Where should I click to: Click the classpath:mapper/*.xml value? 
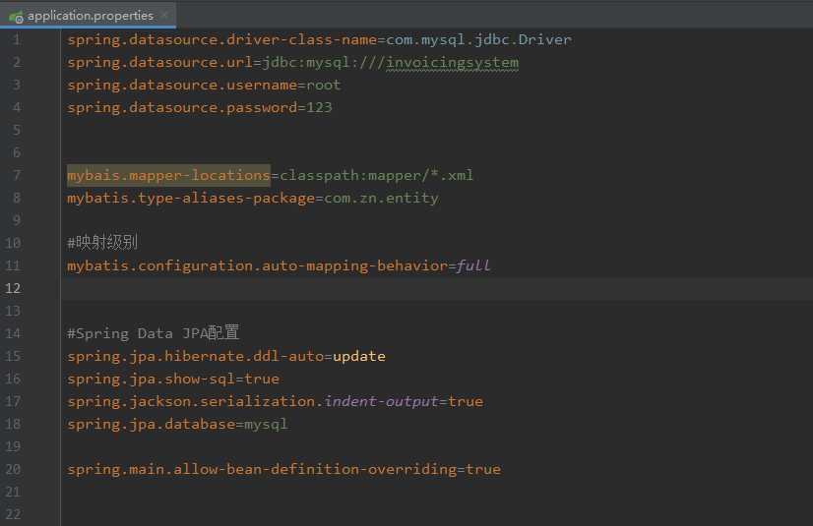(376, 176)
